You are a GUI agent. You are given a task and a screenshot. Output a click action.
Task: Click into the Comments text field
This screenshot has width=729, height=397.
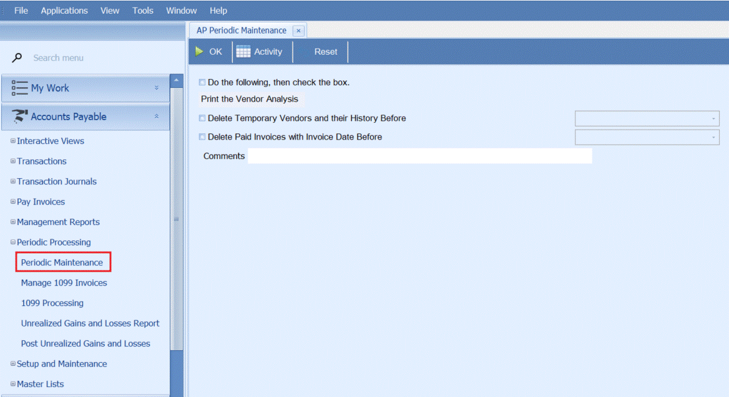(x=419, y=156)
